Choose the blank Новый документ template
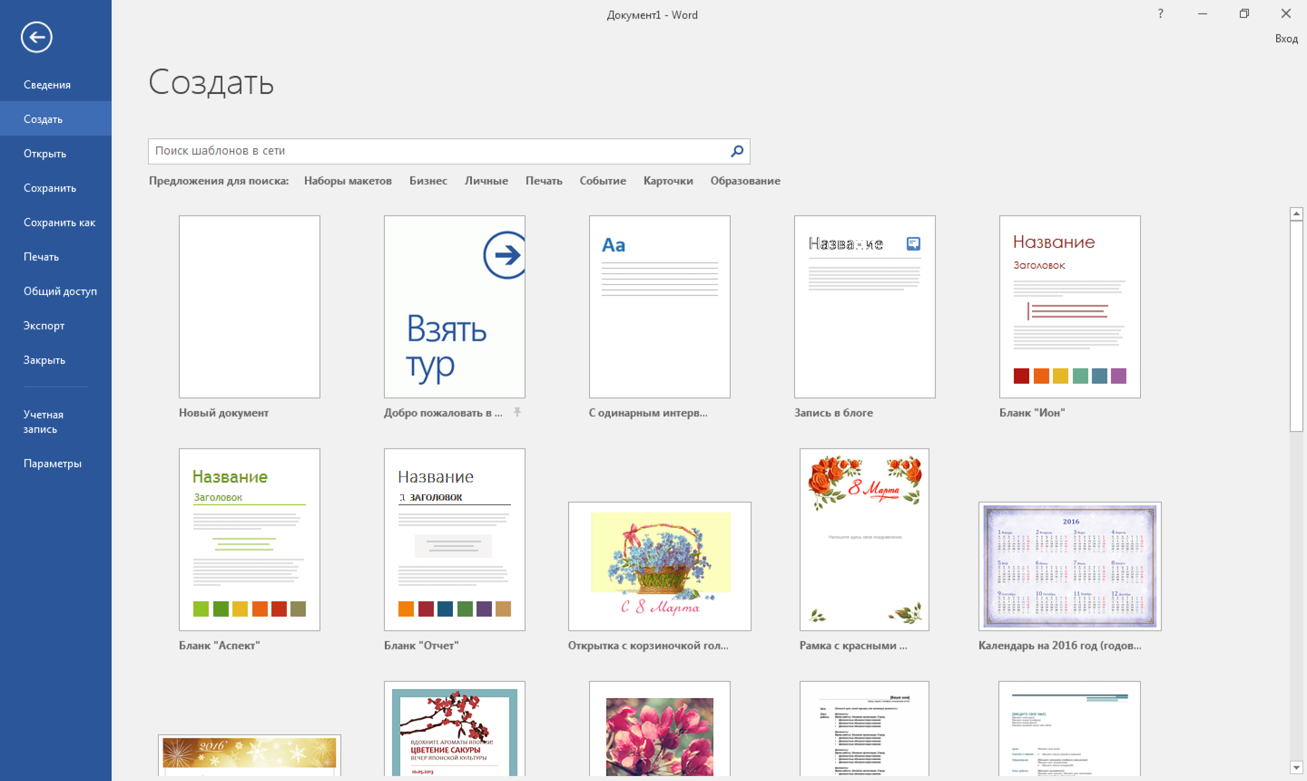The width and height of the screenshot is (1307, 781). (249, 306)
